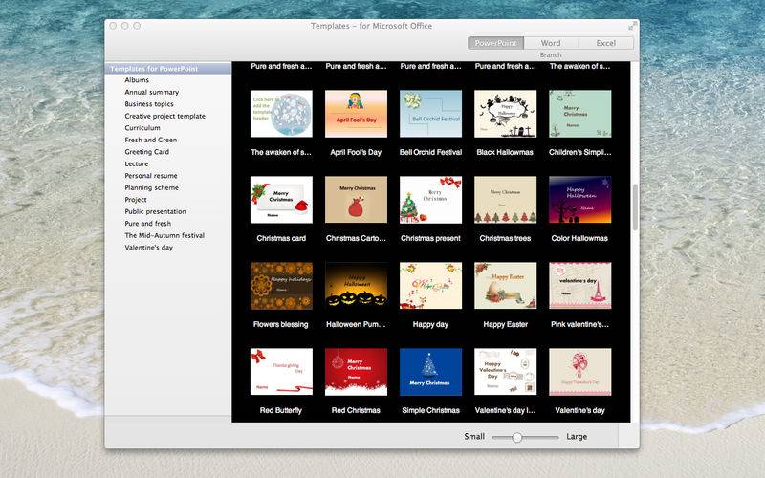
Task: Open the Albums category
Action: 137,80
